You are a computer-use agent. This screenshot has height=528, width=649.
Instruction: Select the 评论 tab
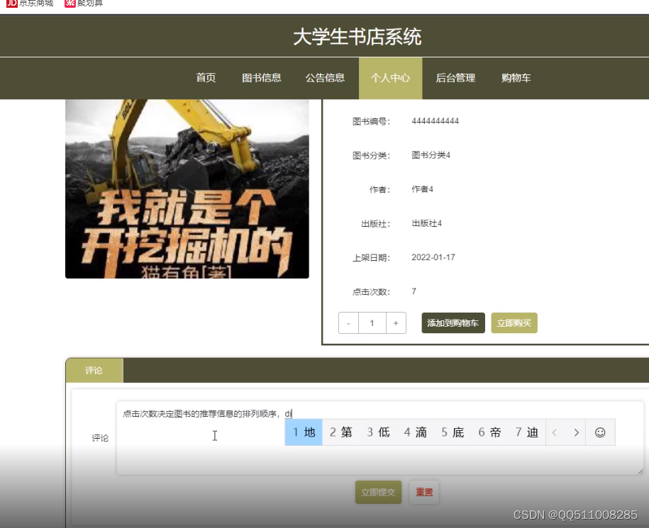click(x=94, y=371)
